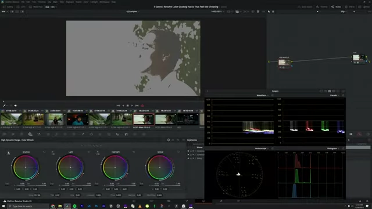The image size is (372, 209).
Task: Reset the Light wheel
Action: click(x=89, y=152)
